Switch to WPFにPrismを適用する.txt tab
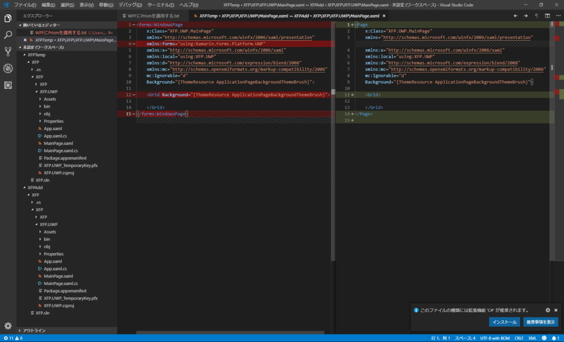The image size is (564, 342). click(154, 16)
